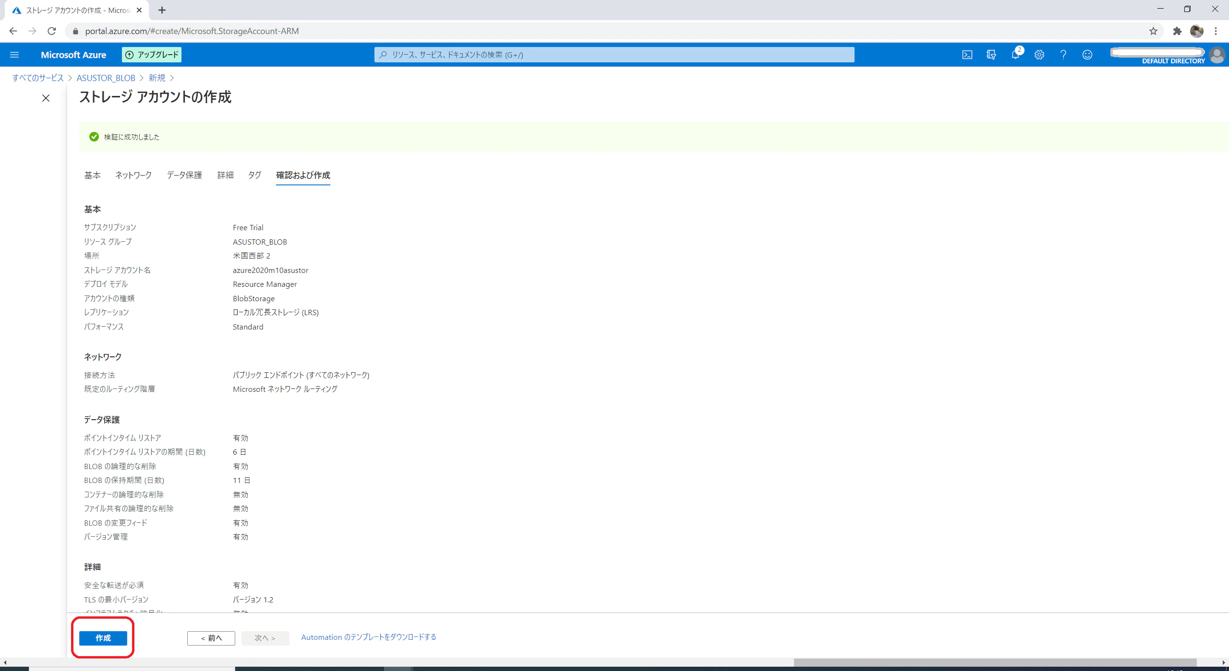Screen dimensions: 1229x671
Task: Click the 検証に成功しました validation message
Action: coord(132,137)
